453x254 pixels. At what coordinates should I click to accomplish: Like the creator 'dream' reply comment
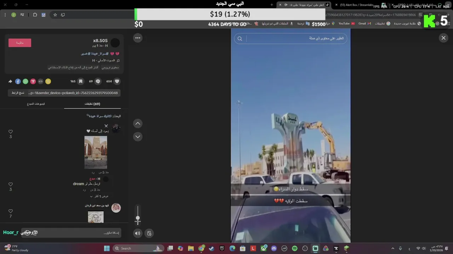coord(11,184)
